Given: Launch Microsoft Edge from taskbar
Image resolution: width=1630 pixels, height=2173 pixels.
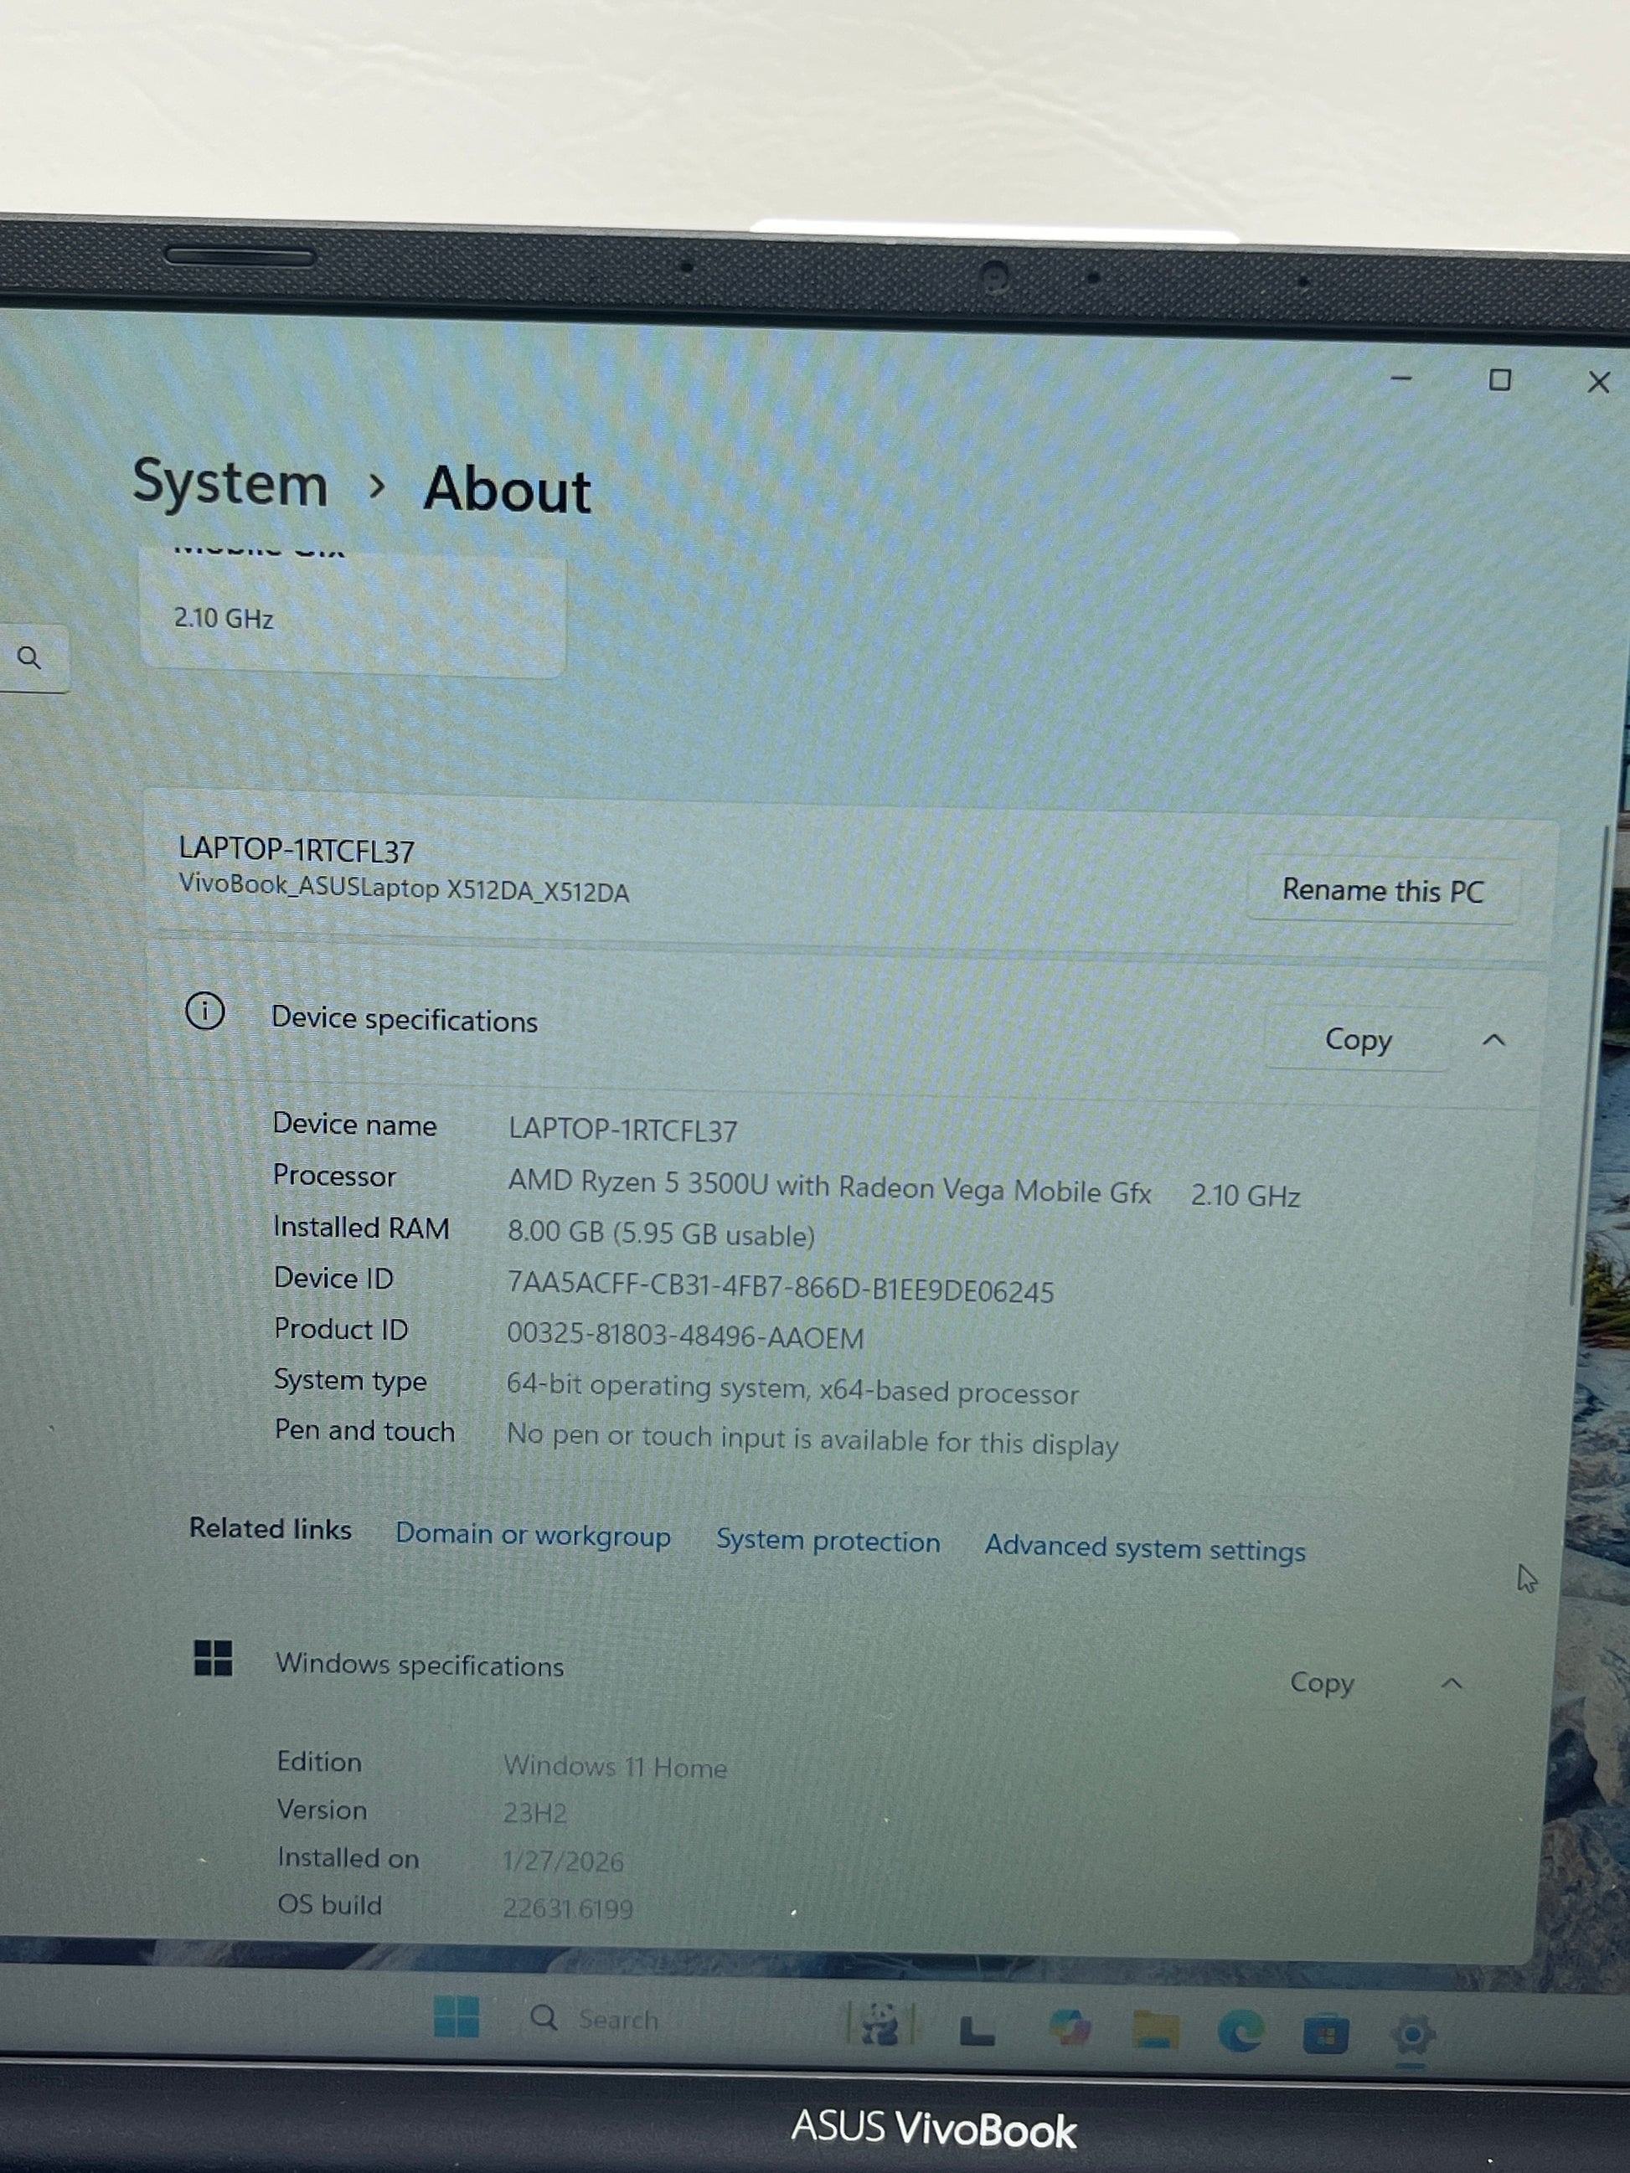Looking at the screenshot, I should click(x=1240, y=2031).
